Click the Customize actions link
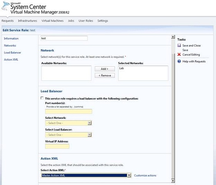This screenshot has height=185, width=216. coord(145,175)
